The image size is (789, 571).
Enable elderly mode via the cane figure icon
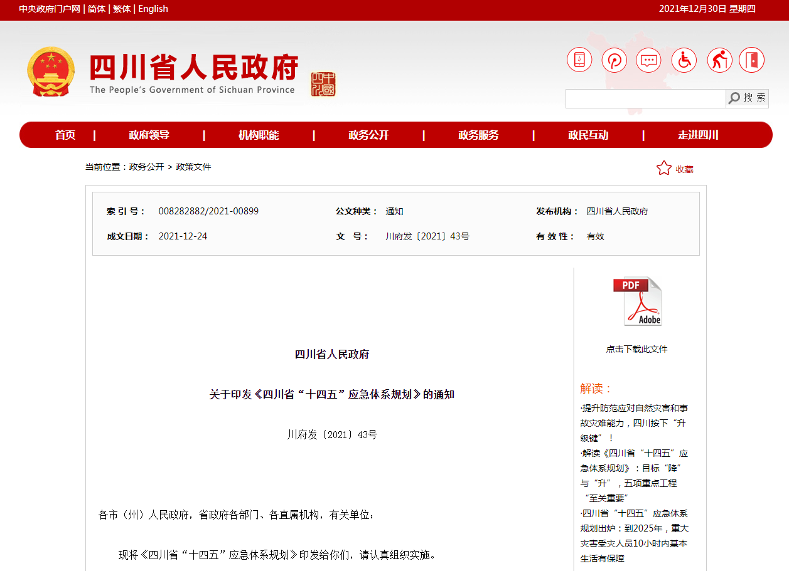pos(719,60)
